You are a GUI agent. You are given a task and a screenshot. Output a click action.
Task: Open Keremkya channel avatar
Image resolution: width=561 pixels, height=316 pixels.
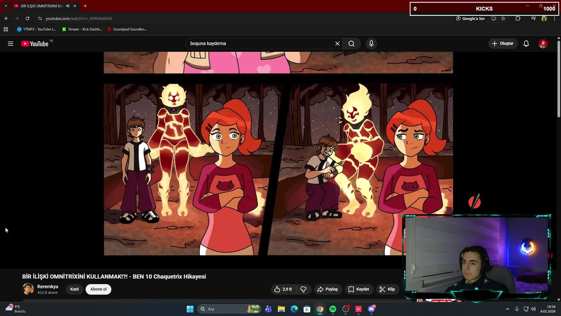tap(28, 289)
